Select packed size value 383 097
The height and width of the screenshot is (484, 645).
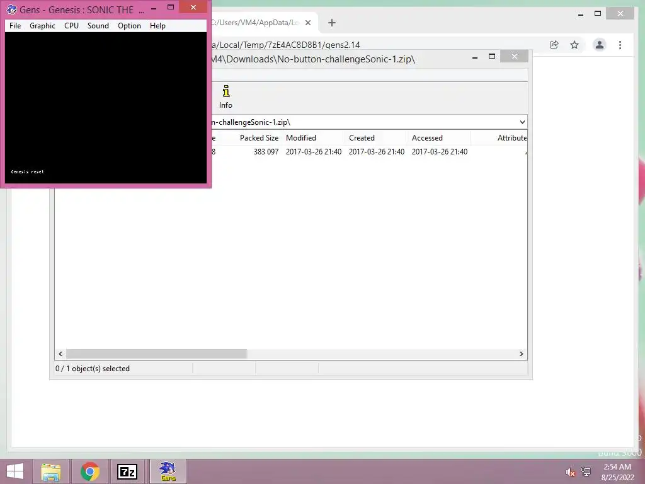[x=266, y=151]
